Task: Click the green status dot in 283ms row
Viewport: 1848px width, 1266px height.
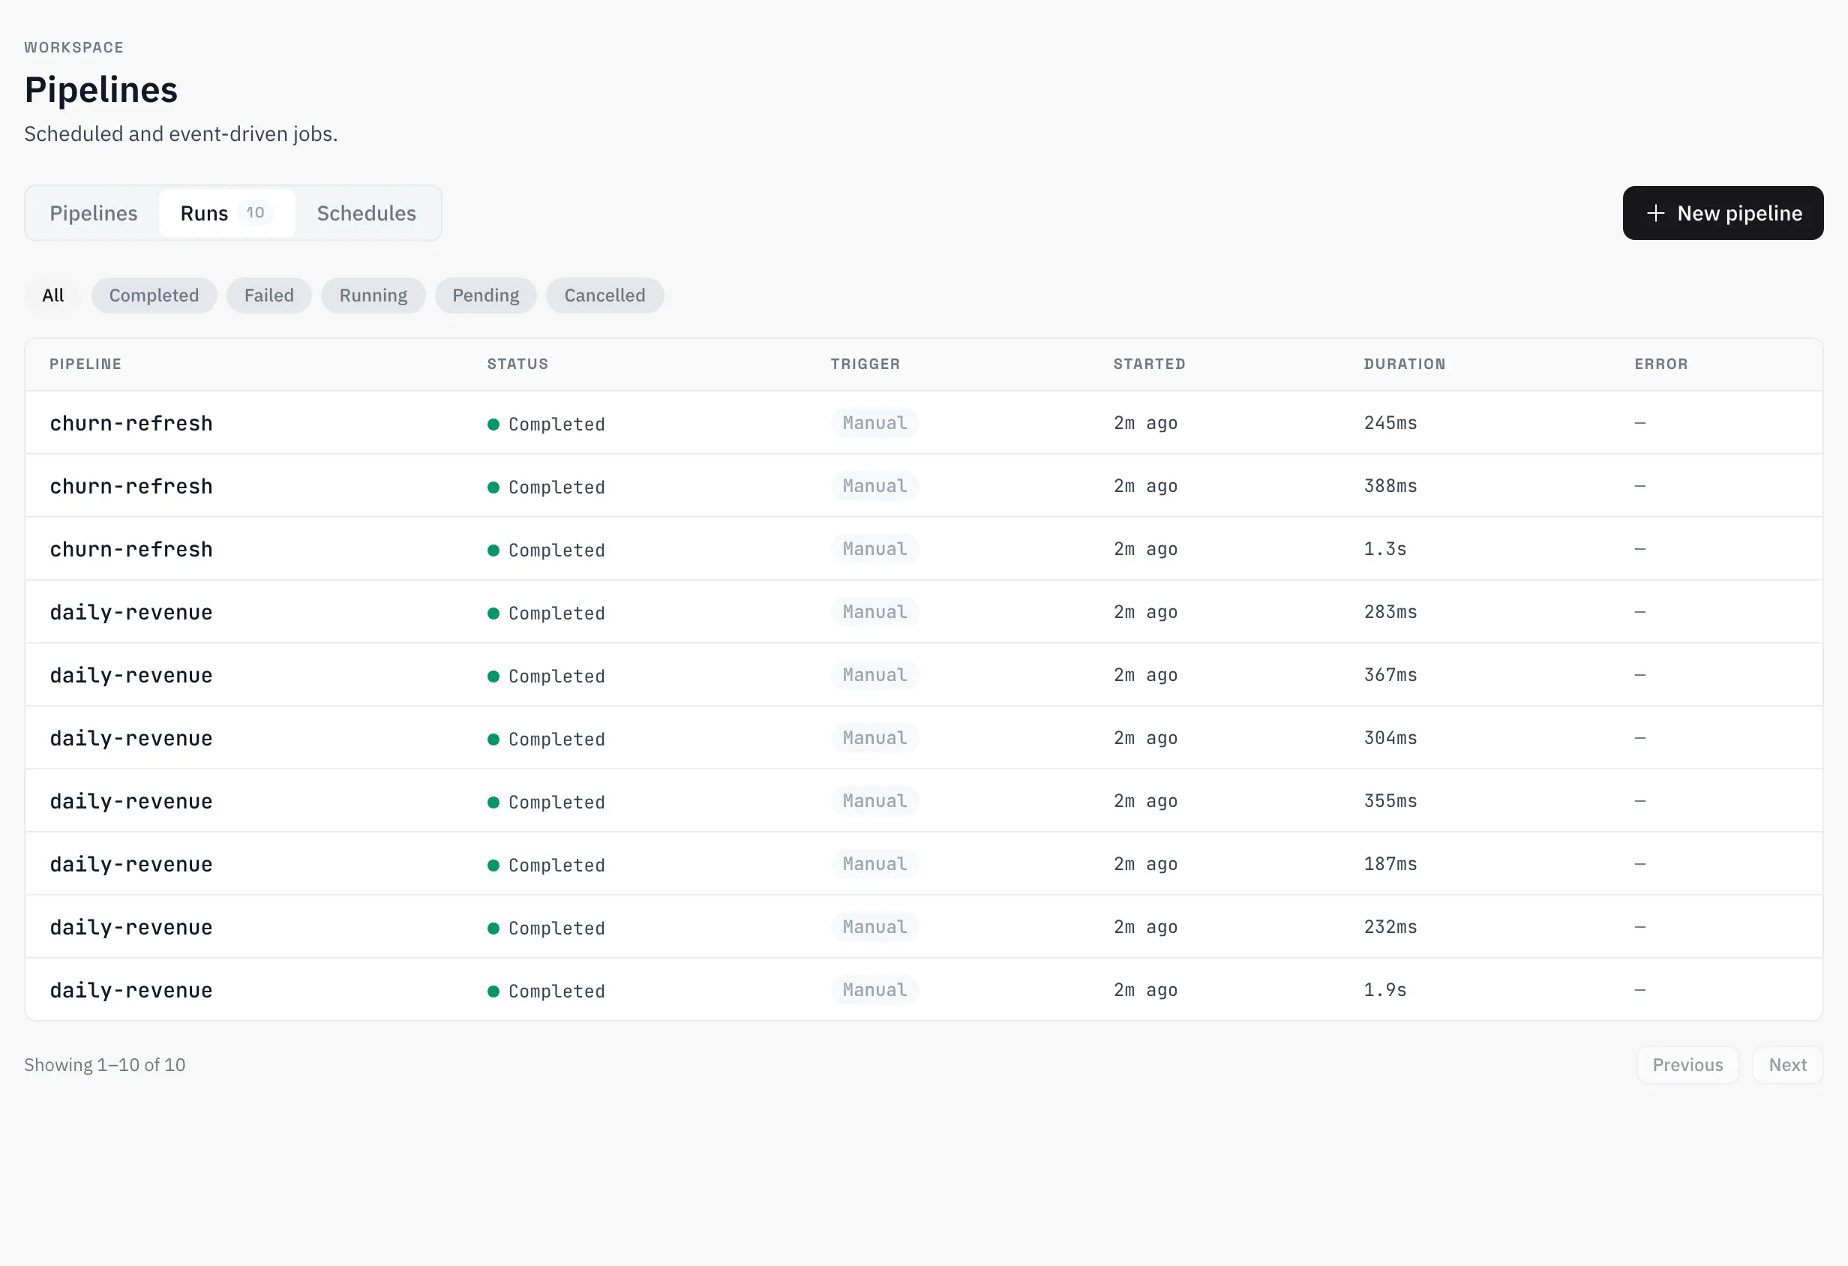Action: tap(493, 613)
